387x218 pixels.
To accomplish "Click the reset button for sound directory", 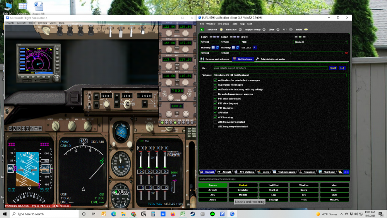I will pos(333,68).
